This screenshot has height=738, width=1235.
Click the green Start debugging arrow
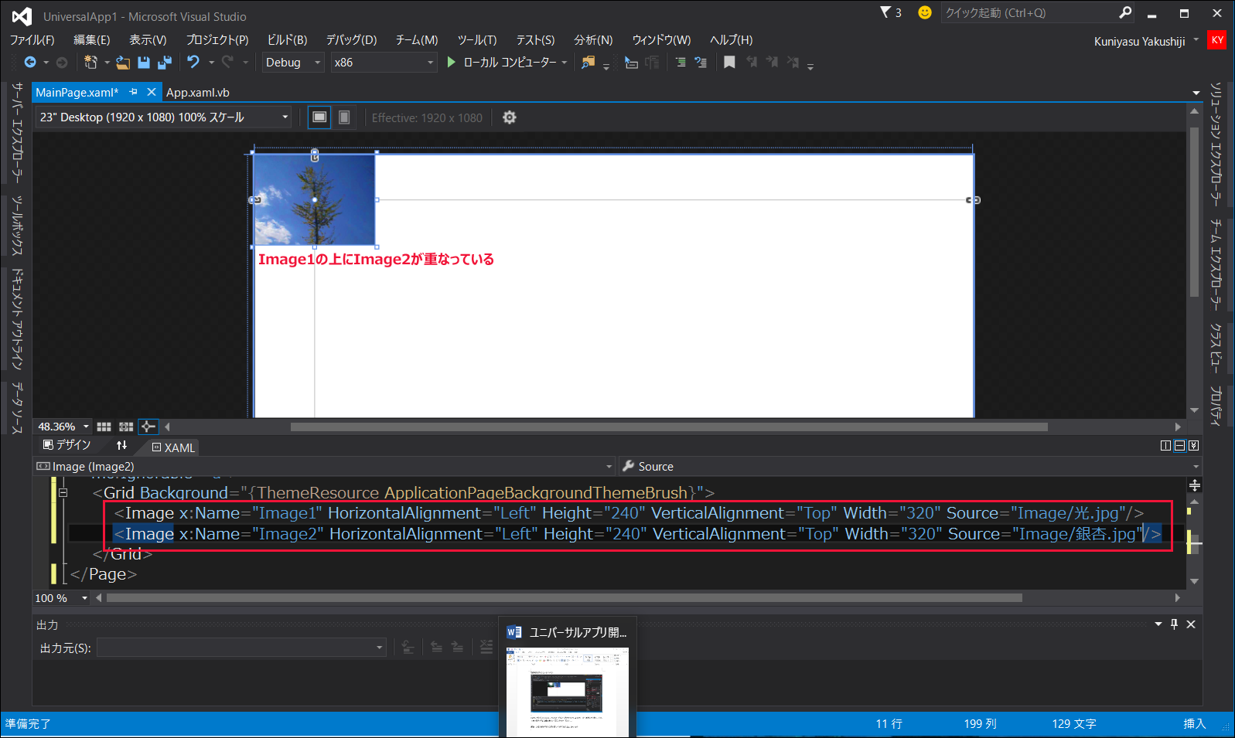[452, 62]
